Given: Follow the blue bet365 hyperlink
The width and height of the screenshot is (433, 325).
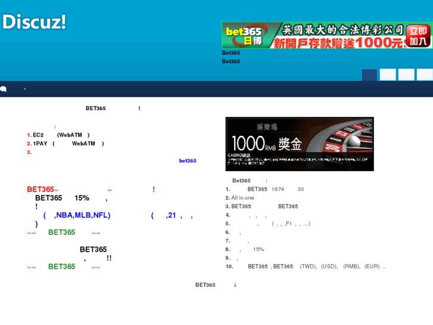Looking at the screenshot, I should pyautogui.click(x=188, y=160).
